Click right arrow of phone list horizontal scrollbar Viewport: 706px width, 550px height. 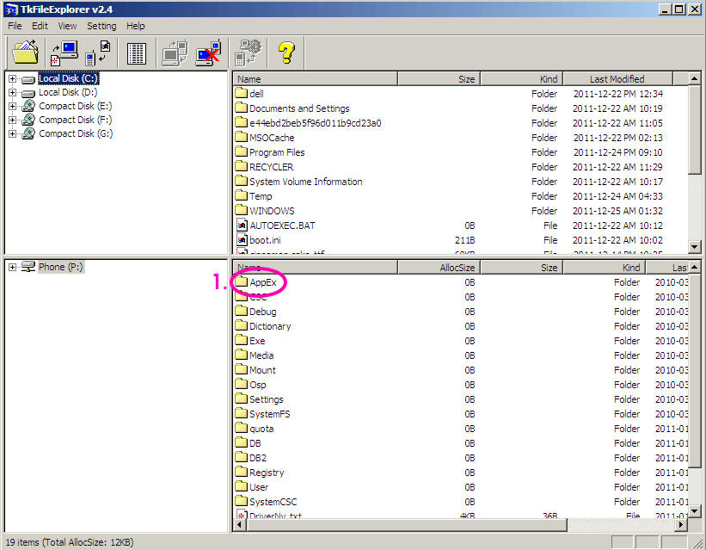682,524
